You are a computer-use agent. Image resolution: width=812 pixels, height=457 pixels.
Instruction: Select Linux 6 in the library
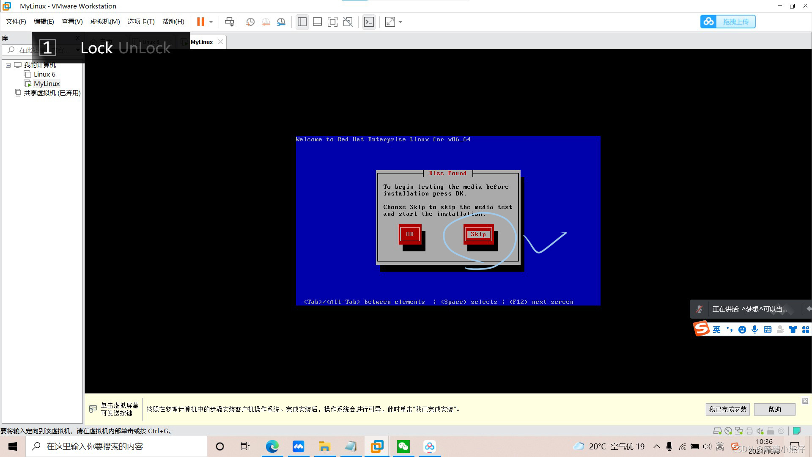(44, 74)
